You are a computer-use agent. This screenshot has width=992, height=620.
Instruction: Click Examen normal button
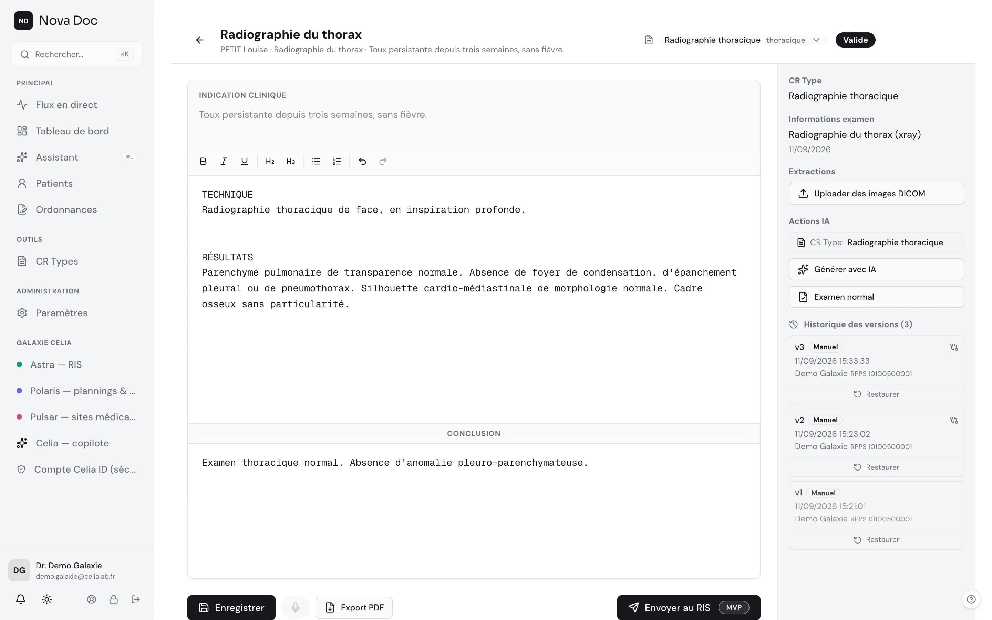[876, 297]
